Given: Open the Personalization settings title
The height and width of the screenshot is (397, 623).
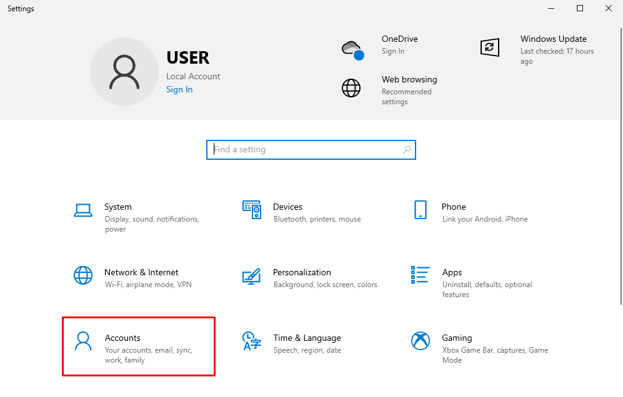Looking at the screenshot, I should [x=302, y=272].
